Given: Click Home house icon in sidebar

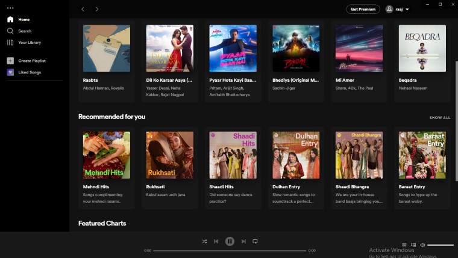Looking at the screenshot, I should 10,19.
